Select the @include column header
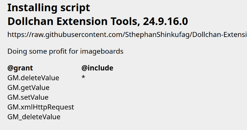The width and height of the screenshot is (247, 130). 97,68
